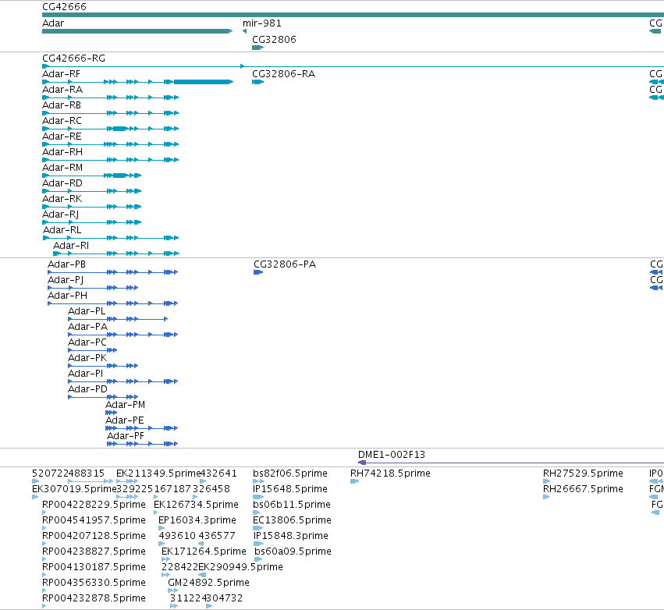Select the RP004130187.5prime EST label
Viewport: 664px width, 610px height.
pyautogui.click(x=94, y=567)
